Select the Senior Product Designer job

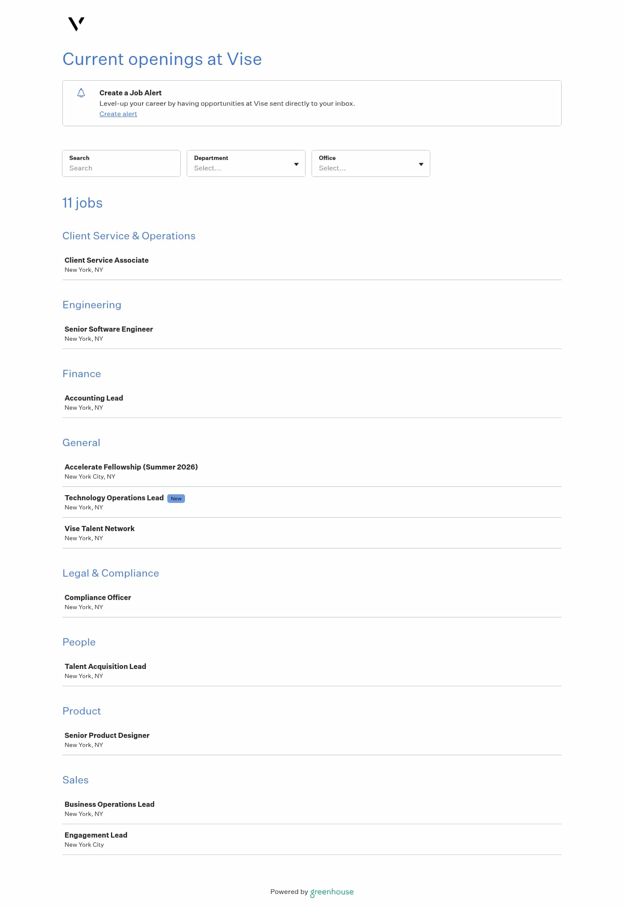click(x=107, y=735)
